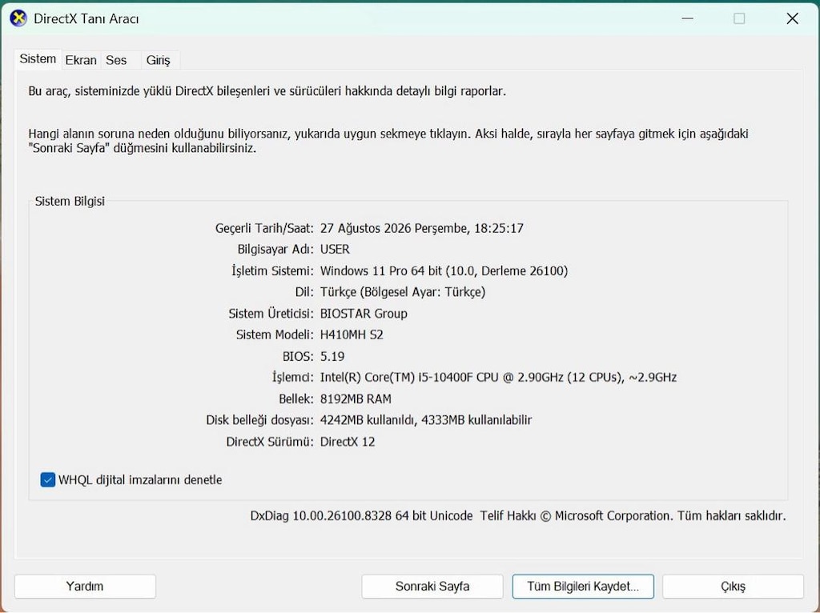The width and height of the screenshot is (820, 613).
Task: Click computer name value USER
Action: [x=335, y=249]
